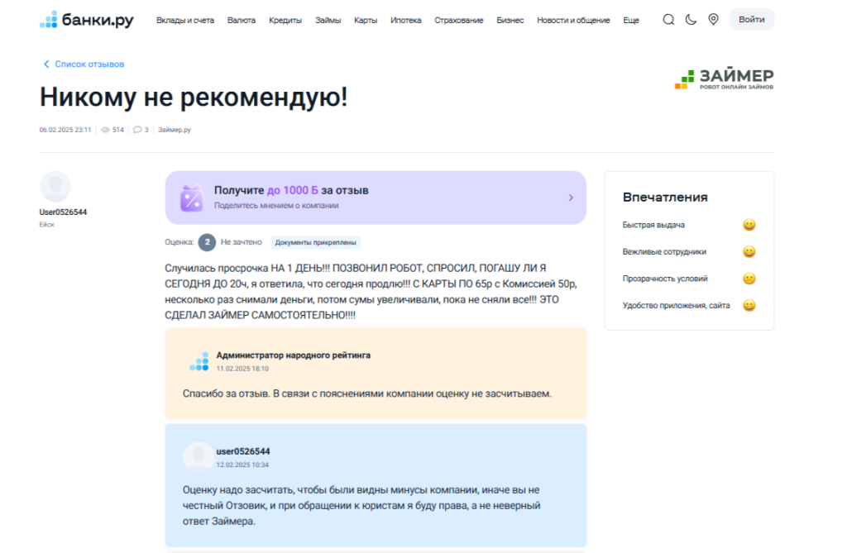Open Страхование menu
Viewport: 847px width, 553px height.
click(x=458, y=20)
